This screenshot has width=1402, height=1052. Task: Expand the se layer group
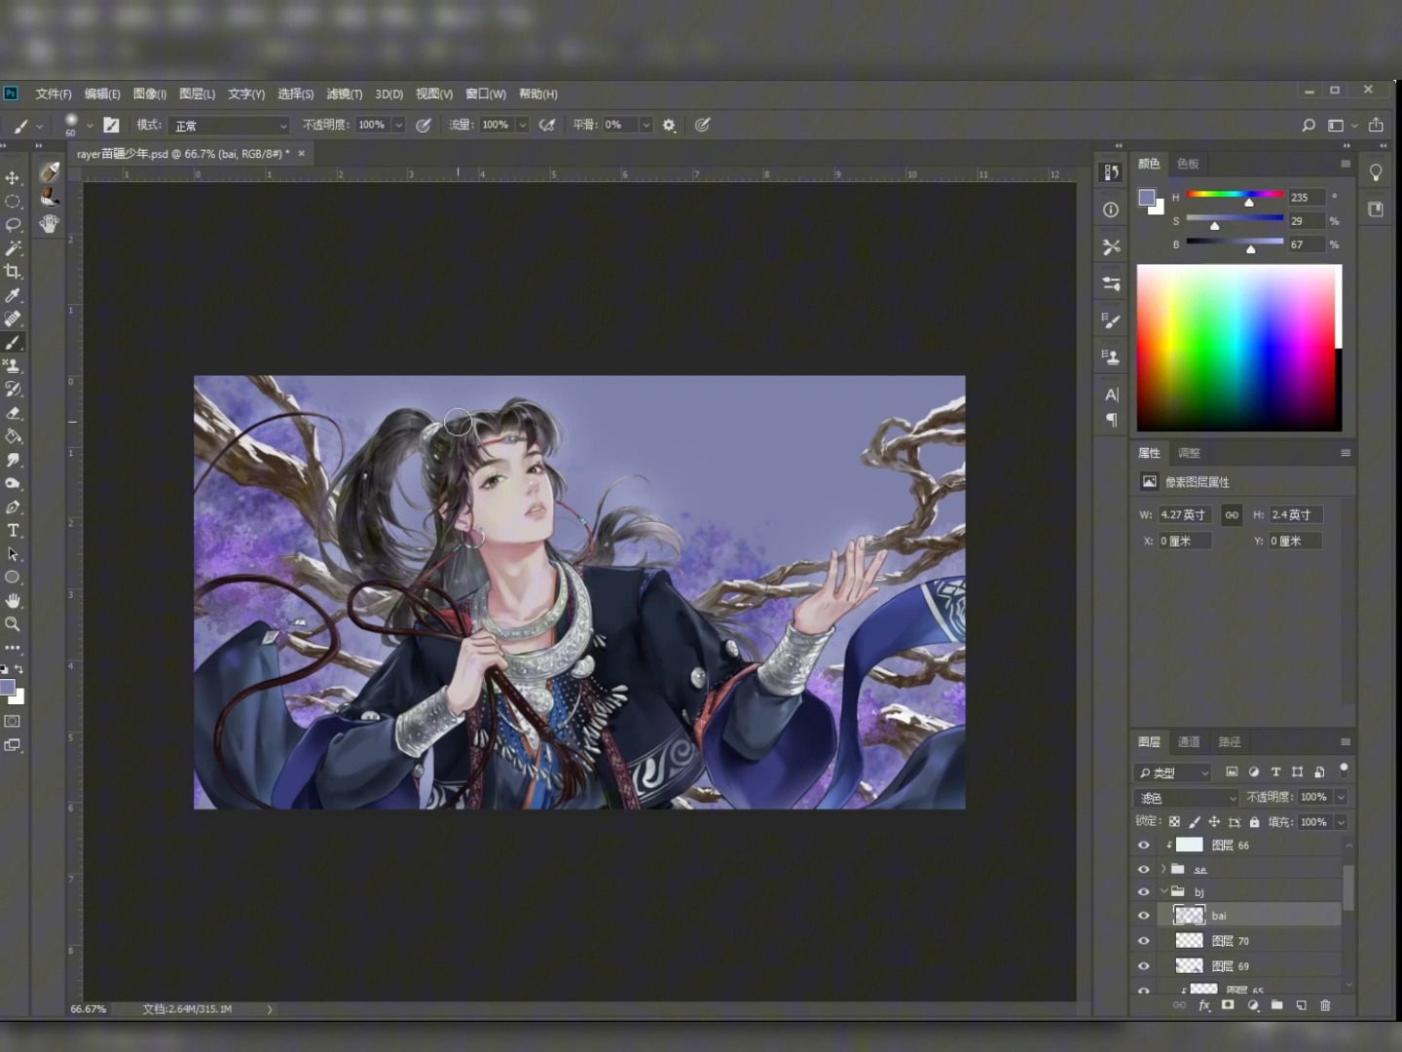pyautogui.click(x=1163, y=869)
